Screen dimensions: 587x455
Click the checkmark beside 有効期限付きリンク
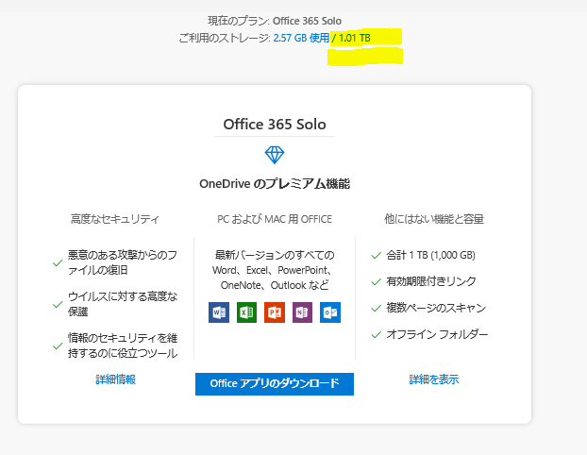[376, 282]
